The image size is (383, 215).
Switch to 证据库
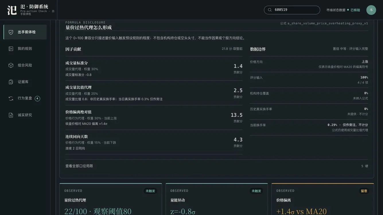pyautogui.click(x=25, y=82)
